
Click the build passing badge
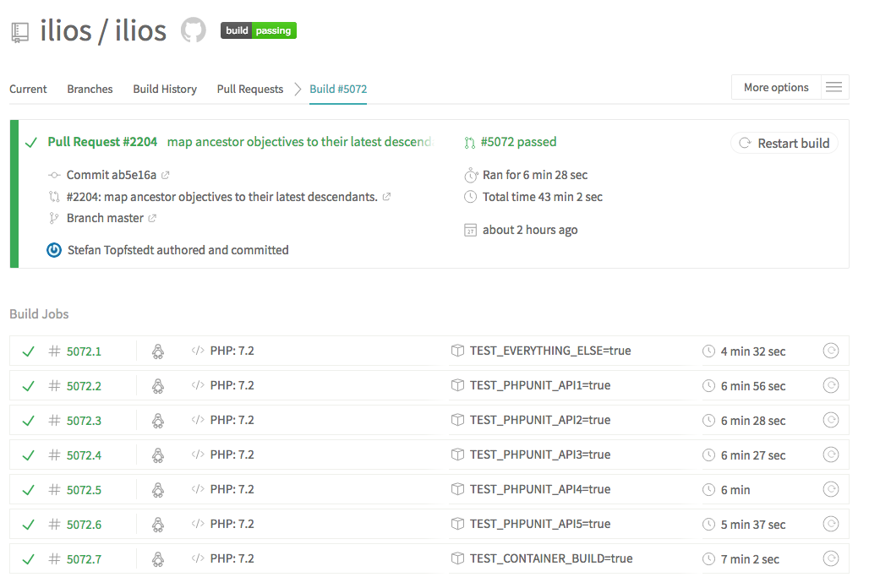coord(258,30)
